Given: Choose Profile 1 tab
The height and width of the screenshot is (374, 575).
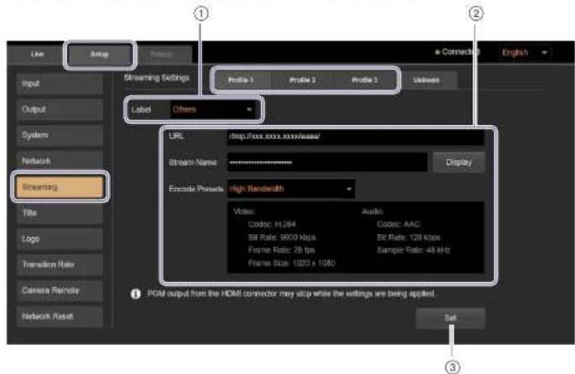Looking at the screenshot, I should tap(241, 80).
